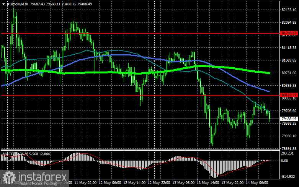
Task: Click the 13 May 22:00 time label
Action: coord(232,183)
